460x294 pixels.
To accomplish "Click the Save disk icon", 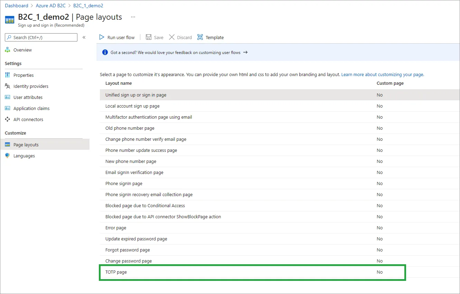I will coord(149,37).
